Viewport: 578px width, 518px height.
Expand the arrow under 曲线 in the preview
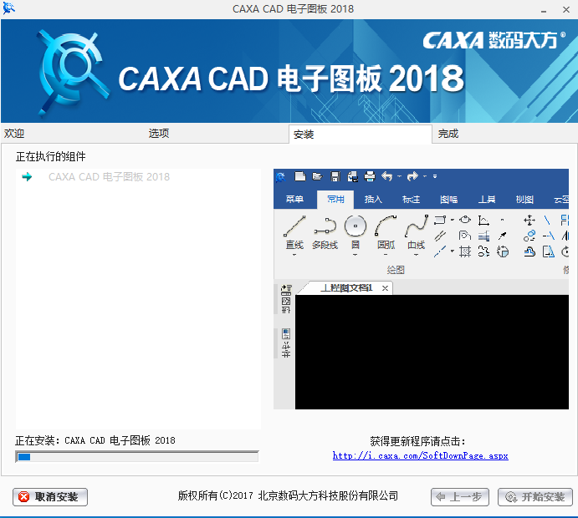[417, 255]
